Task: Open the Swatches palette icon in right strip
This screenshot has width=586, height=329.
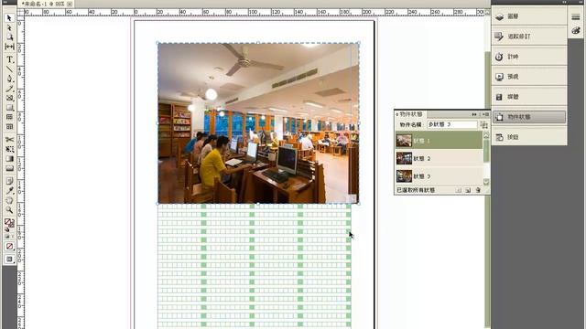Action: tap(576, 30)
